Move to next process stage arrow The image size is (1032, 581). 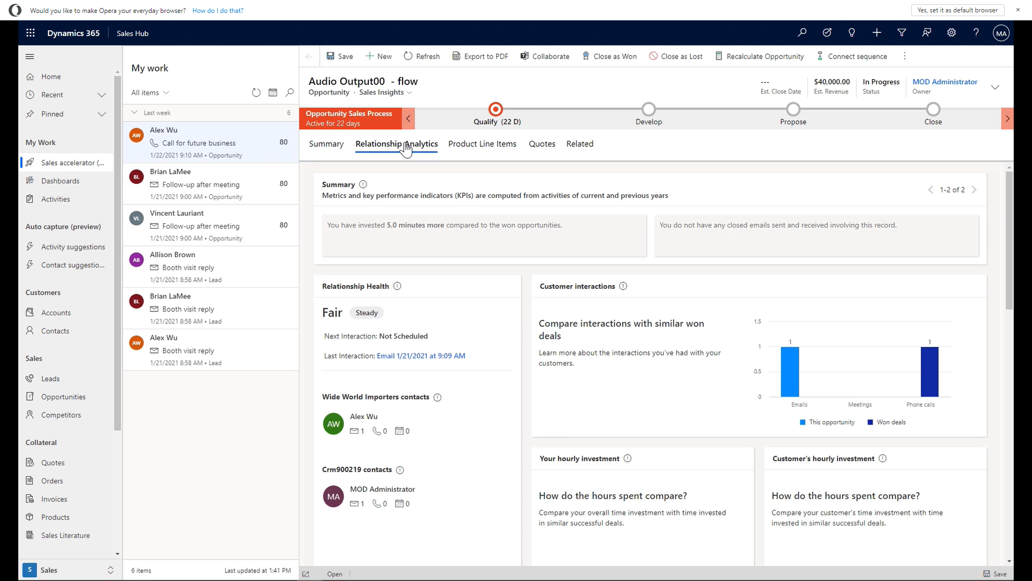pyautogui.click(x=1007, y=119)
